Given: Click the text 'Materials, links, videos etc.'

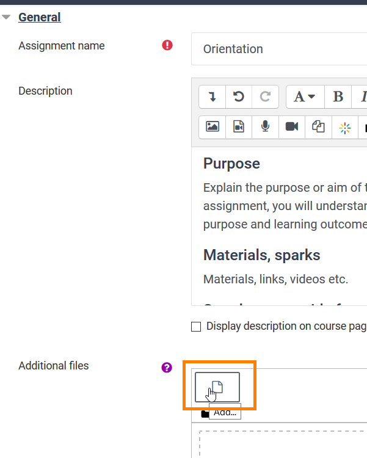Looking at the screenshot, I should tap(276, 279).
